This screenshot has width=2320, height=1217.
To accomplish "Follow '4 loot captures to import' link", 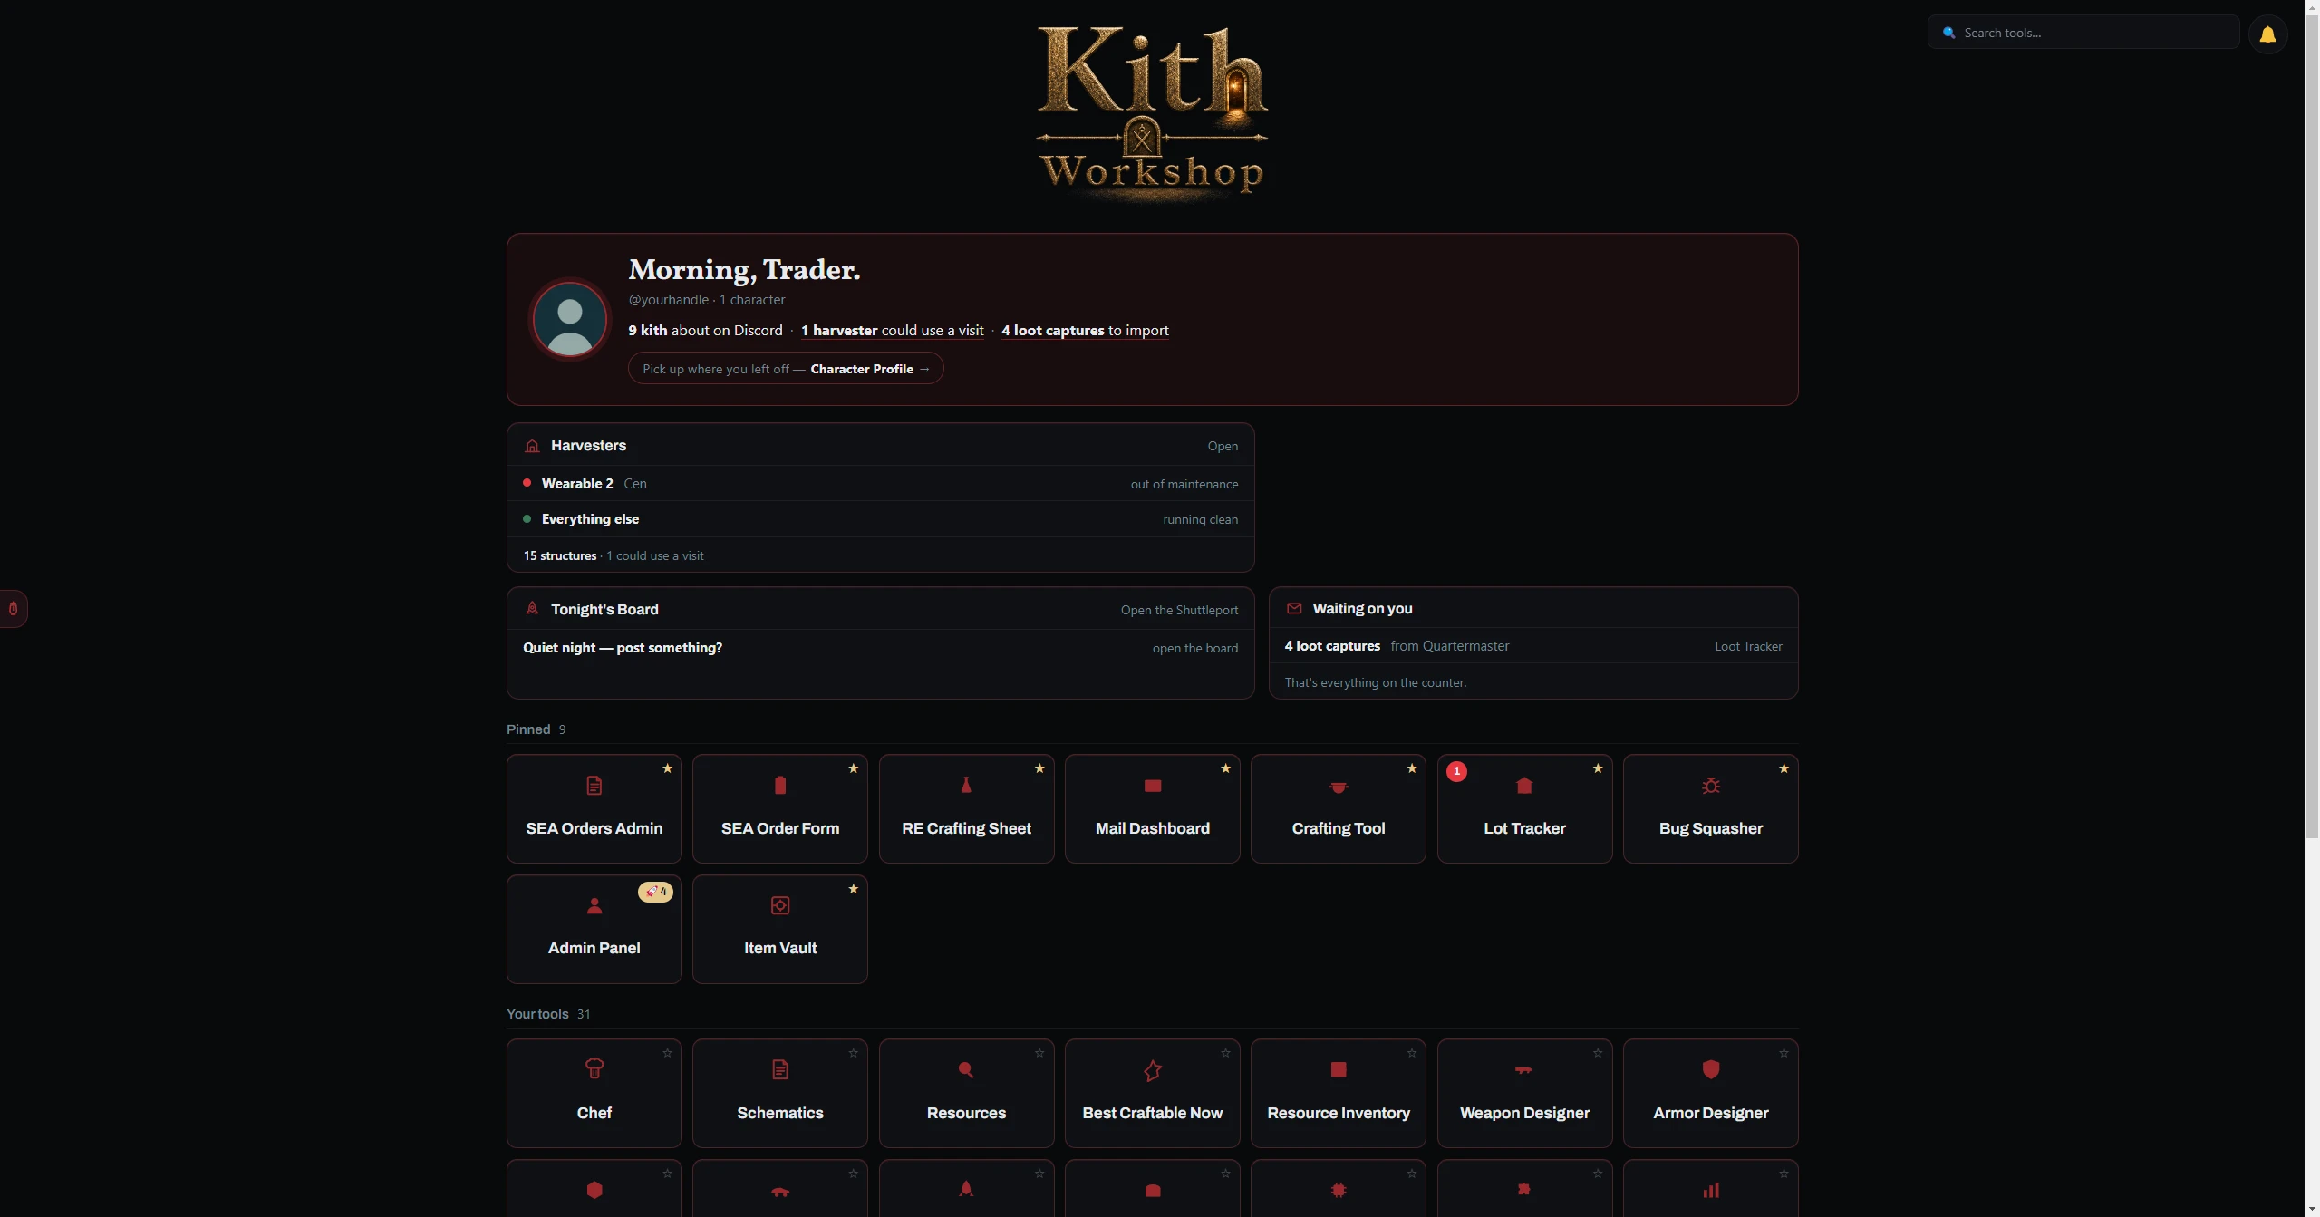I will [1085, 331].
